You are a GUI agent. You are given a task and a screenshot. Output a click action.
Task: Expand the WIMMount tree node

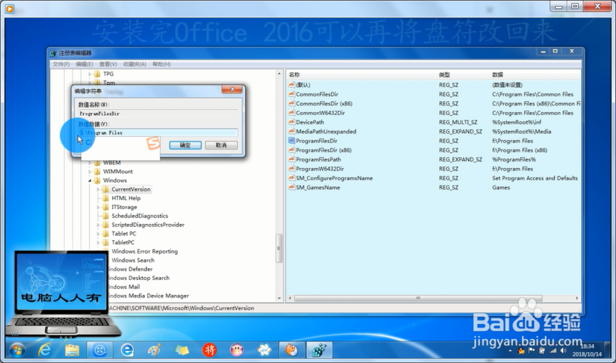coord(89,172)
